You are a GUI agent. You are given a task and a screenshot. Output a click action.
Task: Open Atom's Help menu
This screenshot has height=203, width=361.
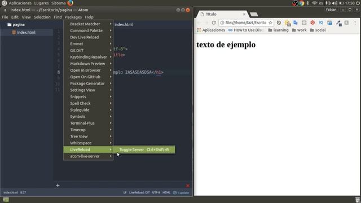(x=89, y=17)
